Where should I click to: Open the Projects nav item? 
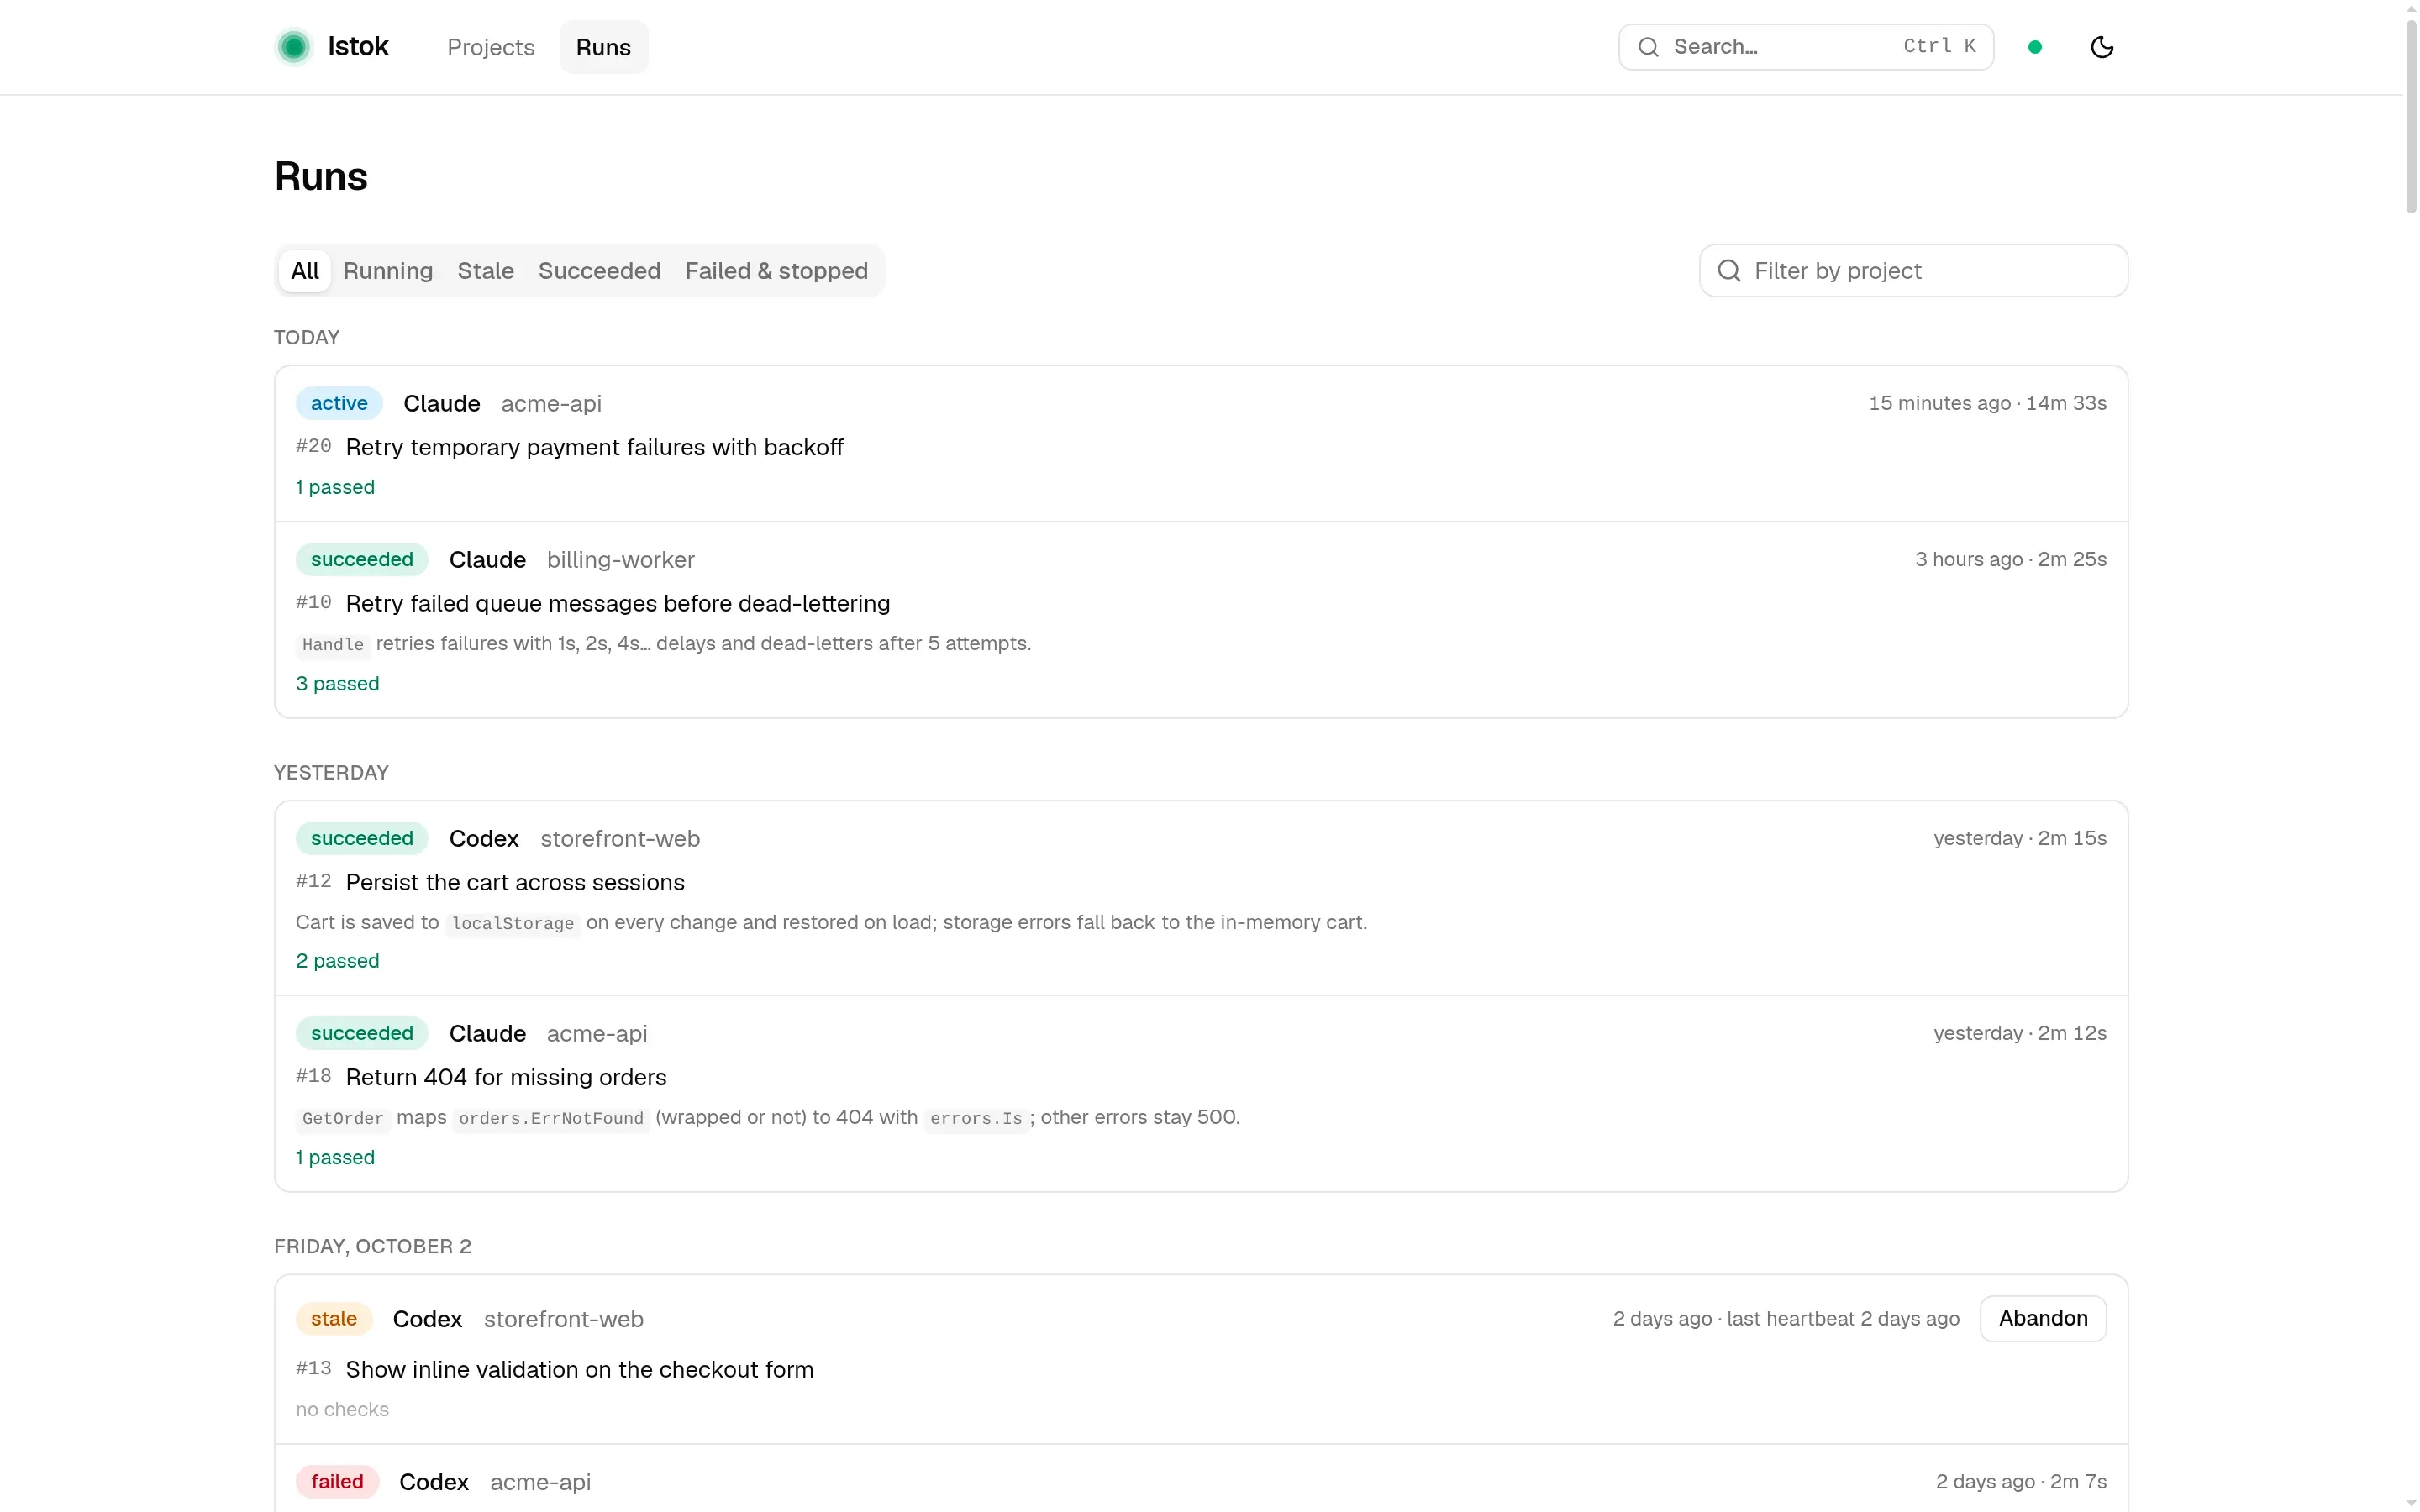click(491, 47)
